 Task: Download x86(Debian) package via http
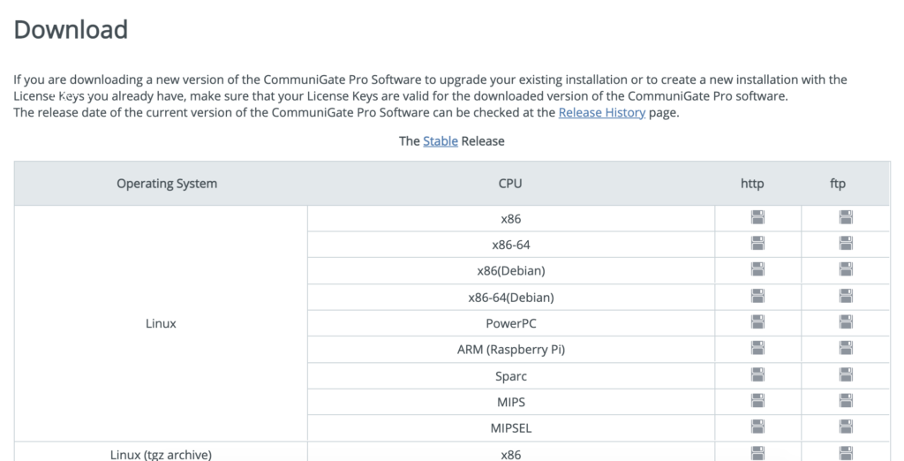pos(757,270)
